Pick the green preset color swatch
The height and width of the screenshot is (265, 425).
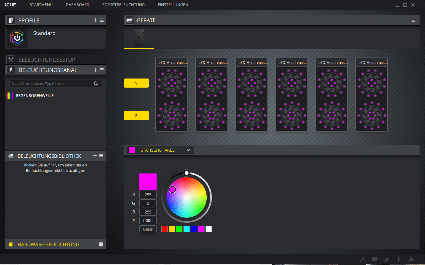179,229
